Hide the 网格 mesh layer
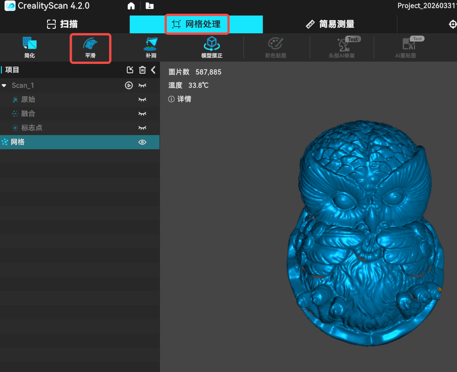The height and width of the screenshot is (372, 457). pyautogui.click(x=143, y=142)
